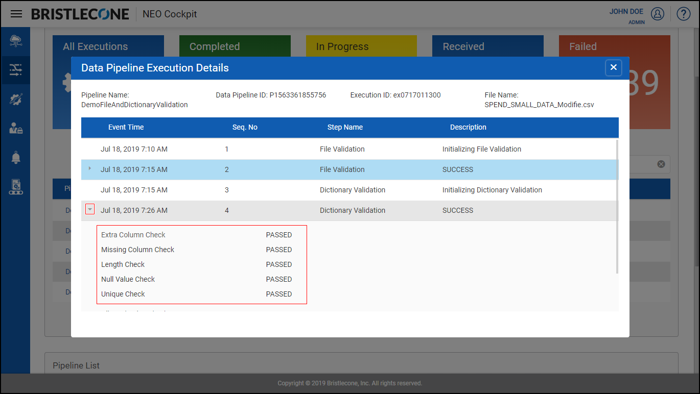Click the Data Pipeline ID P1563361855756 text
Image resolution: width=700 pixels, height=394 pixels.
pos(271,95)
